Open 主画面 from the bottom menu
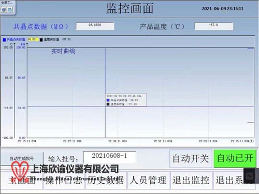 click(22, 181)
